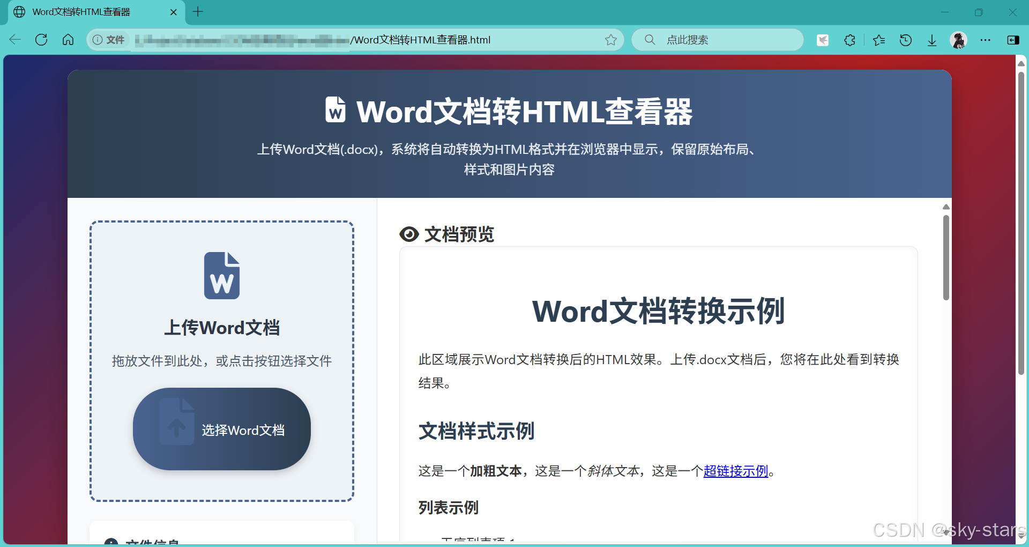Restore down the browser window
This screenshot has height=547, width=1029.
tap(979, 12)
